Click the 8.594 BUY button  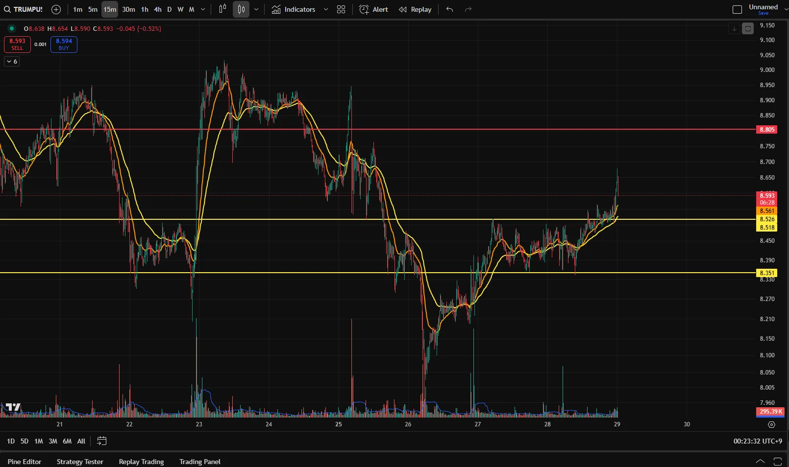64,45
